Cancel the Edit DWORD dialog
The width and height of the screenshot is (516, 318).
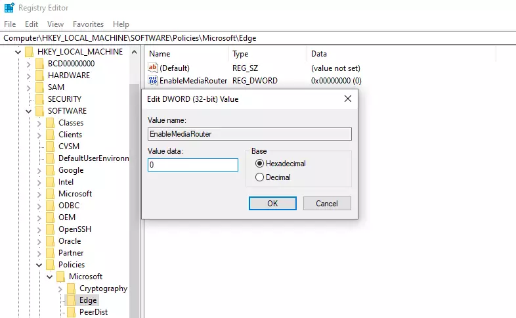coord(327,204)
